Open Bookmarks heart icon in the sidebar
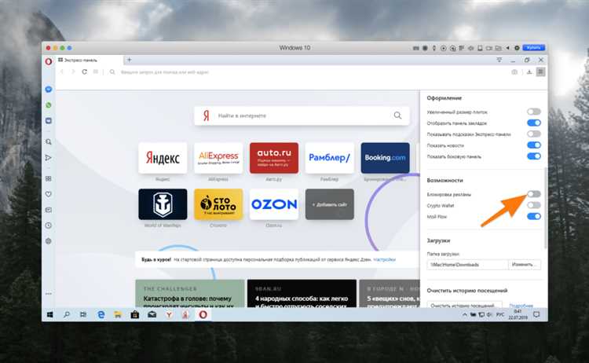Image resolution: width=589 pixels, height=363 pixels. 49,194
